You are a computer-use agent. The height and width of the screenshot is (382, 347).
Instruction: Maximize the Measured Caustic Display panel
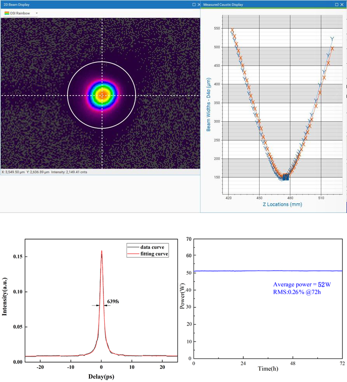pyautogui.click(x=337, y=5)
